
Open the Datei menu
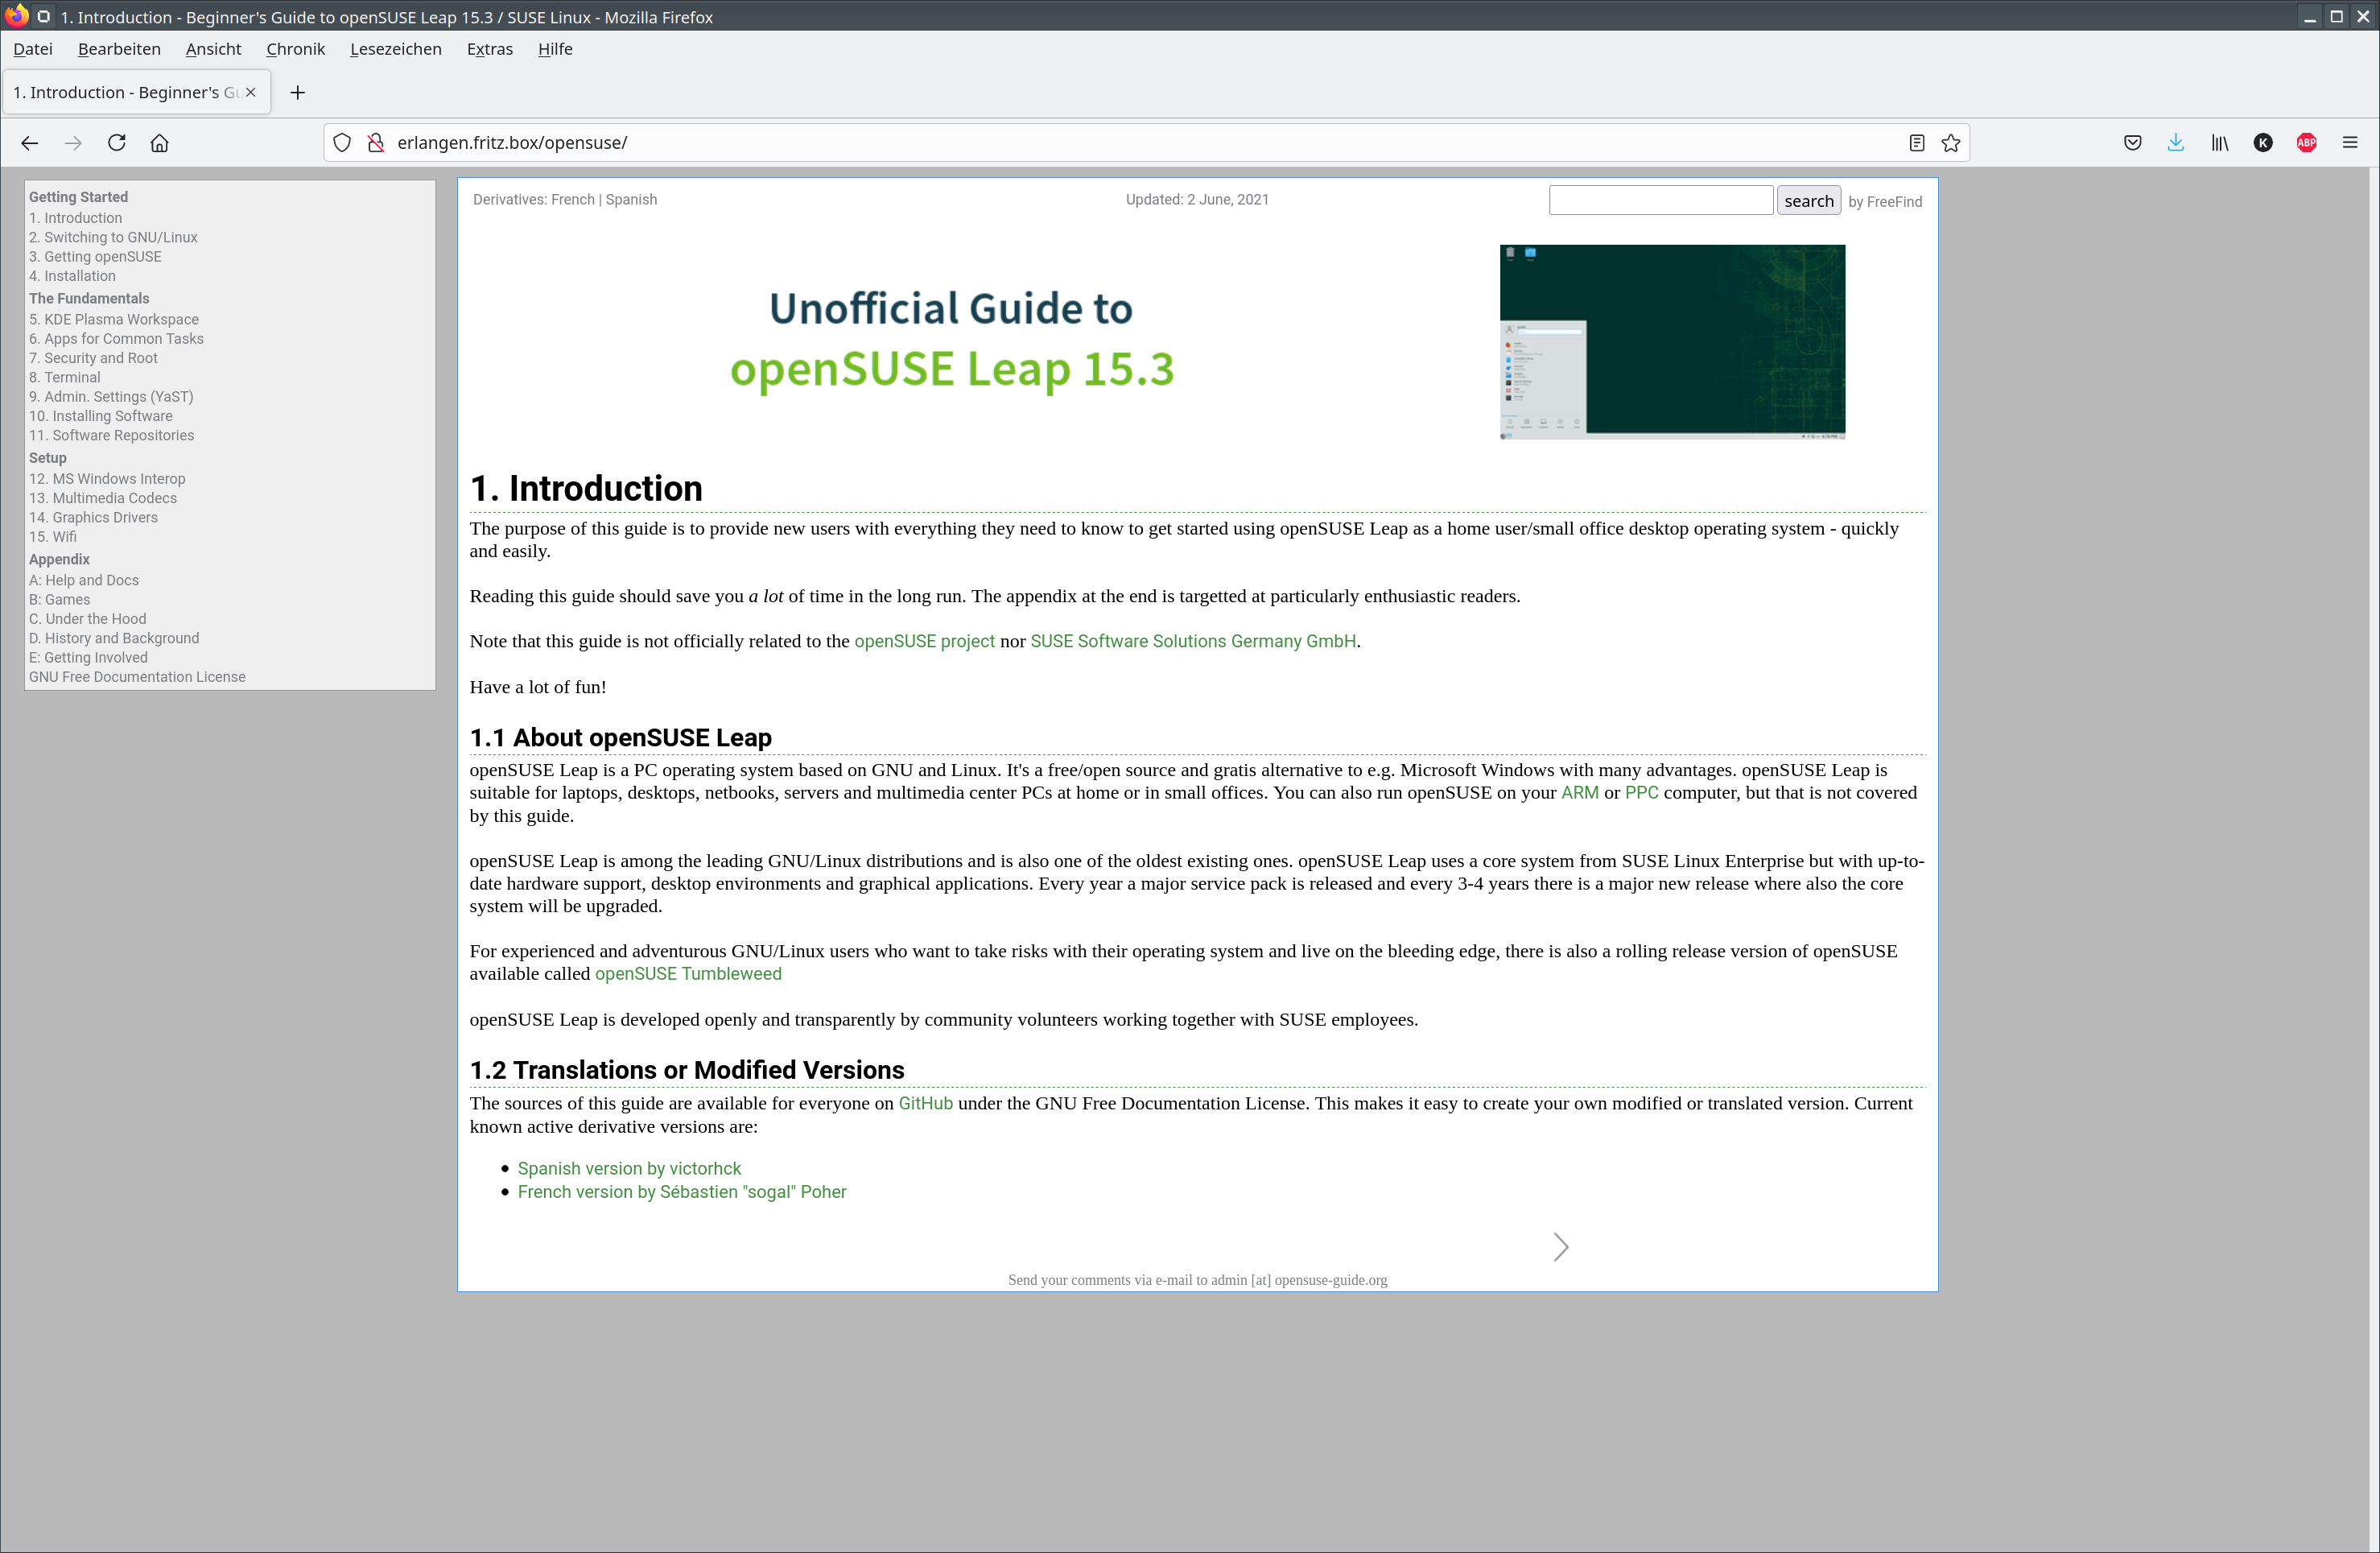click(x=33, y=49)
